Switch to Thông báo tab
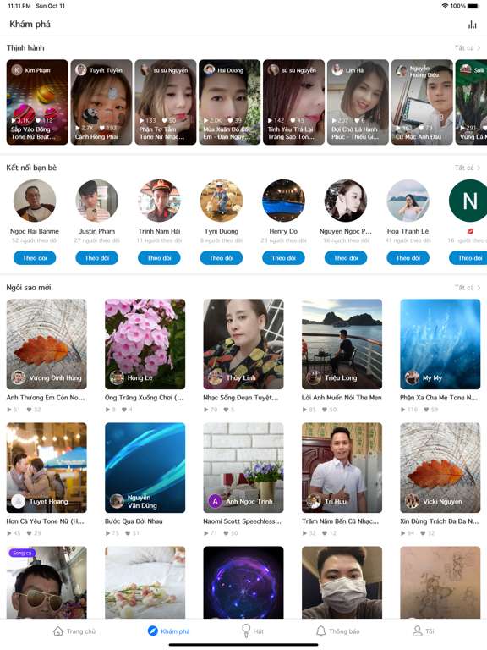 pos(338,631)
